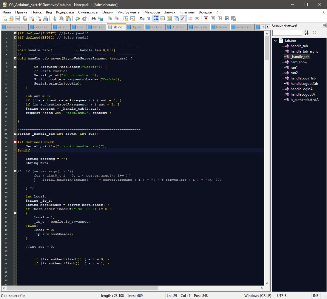Open the Кодировки menu
The width and height of the screenshot is (327, 299).
pyautogui.click(x=65, y=12)
